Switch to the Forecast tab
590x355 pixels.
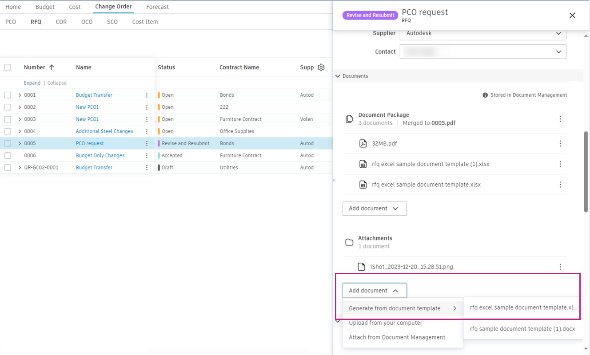tap(157, 7)
